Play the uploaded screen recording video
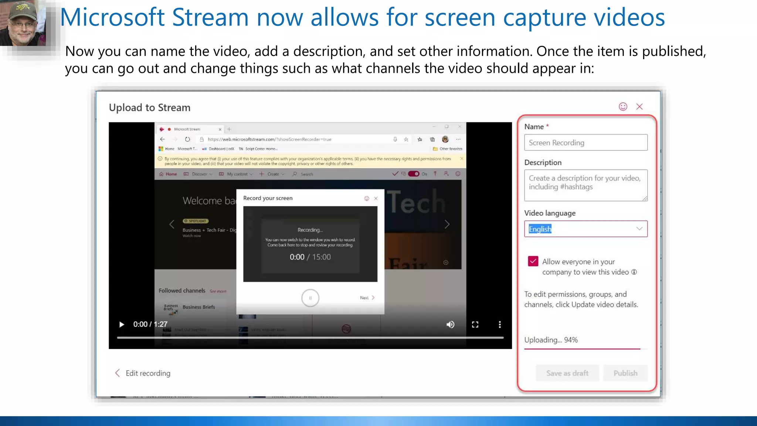 tap(122, 325)
